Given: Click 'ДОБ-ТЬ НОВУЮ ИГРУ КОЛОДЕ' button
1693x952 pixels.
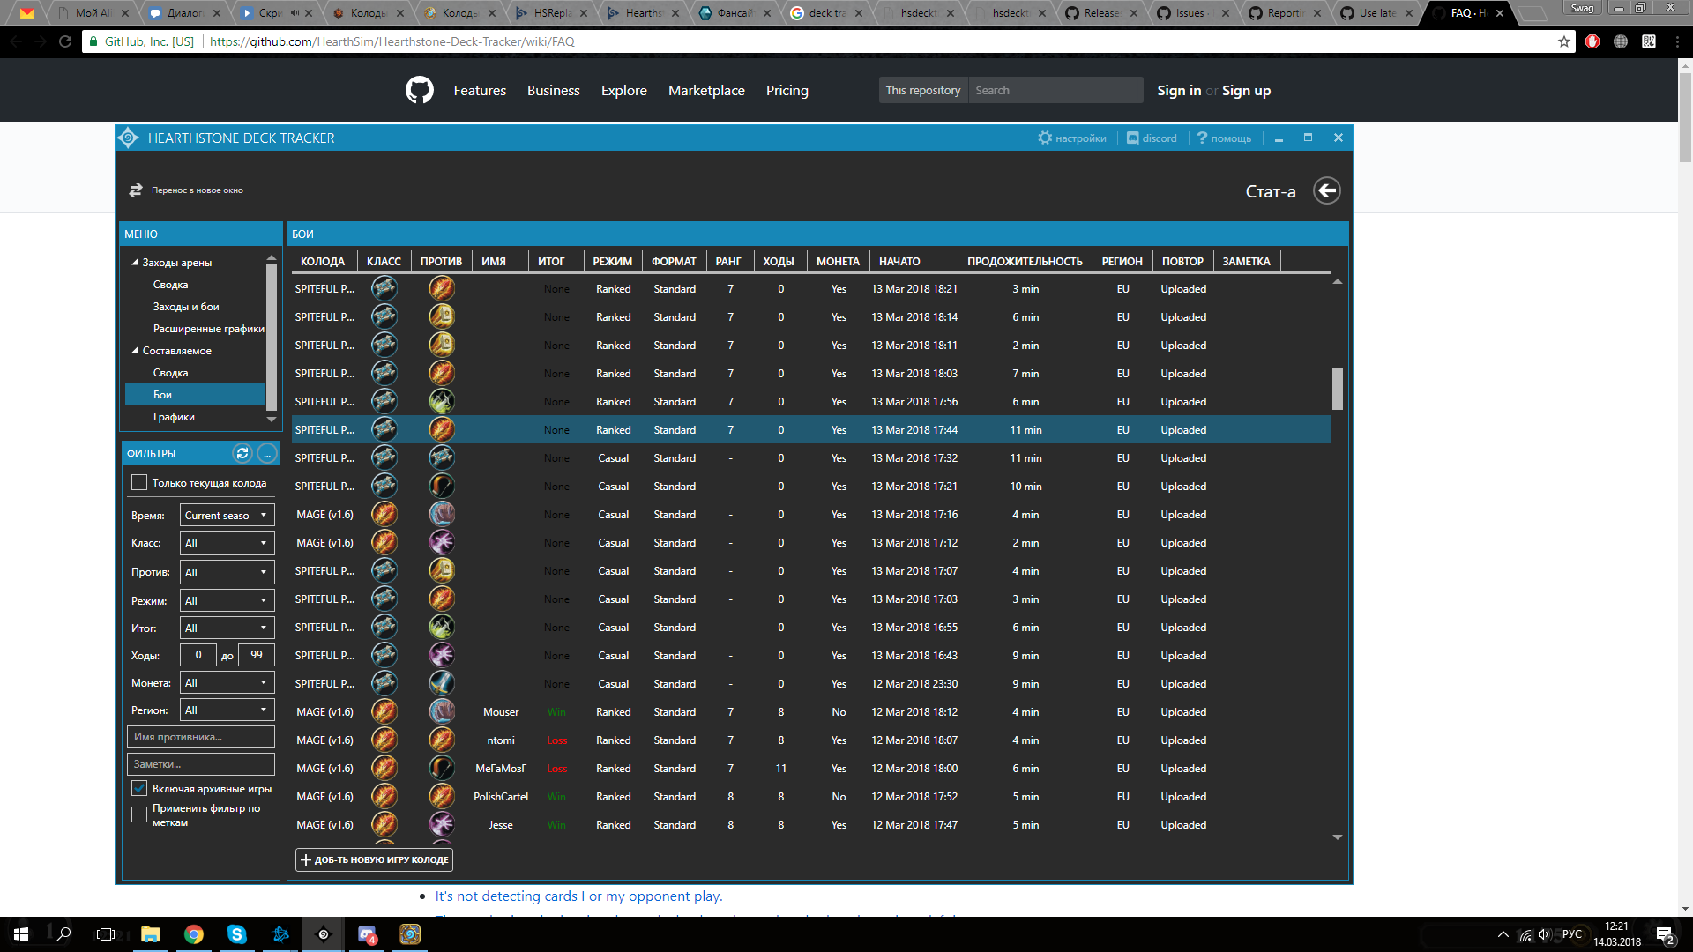Looking at the screenshot, I should 374,859.
